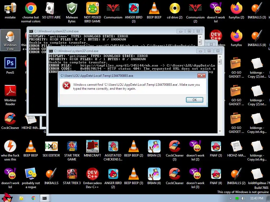The width and height of the screenshot is (270, 202).
Task: Switch to cmd taskbar button
Action: (45, 198)
